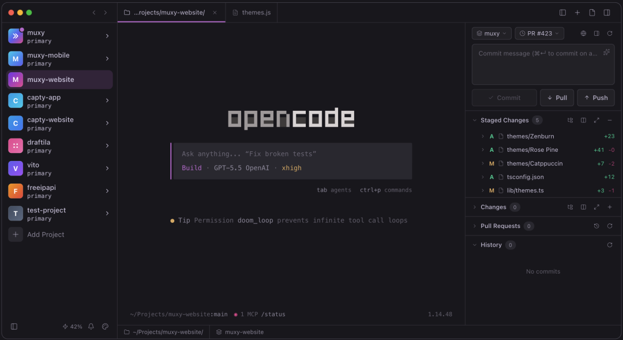
Task: Open the PR #423 dropdown
Action: click(539, 33)
